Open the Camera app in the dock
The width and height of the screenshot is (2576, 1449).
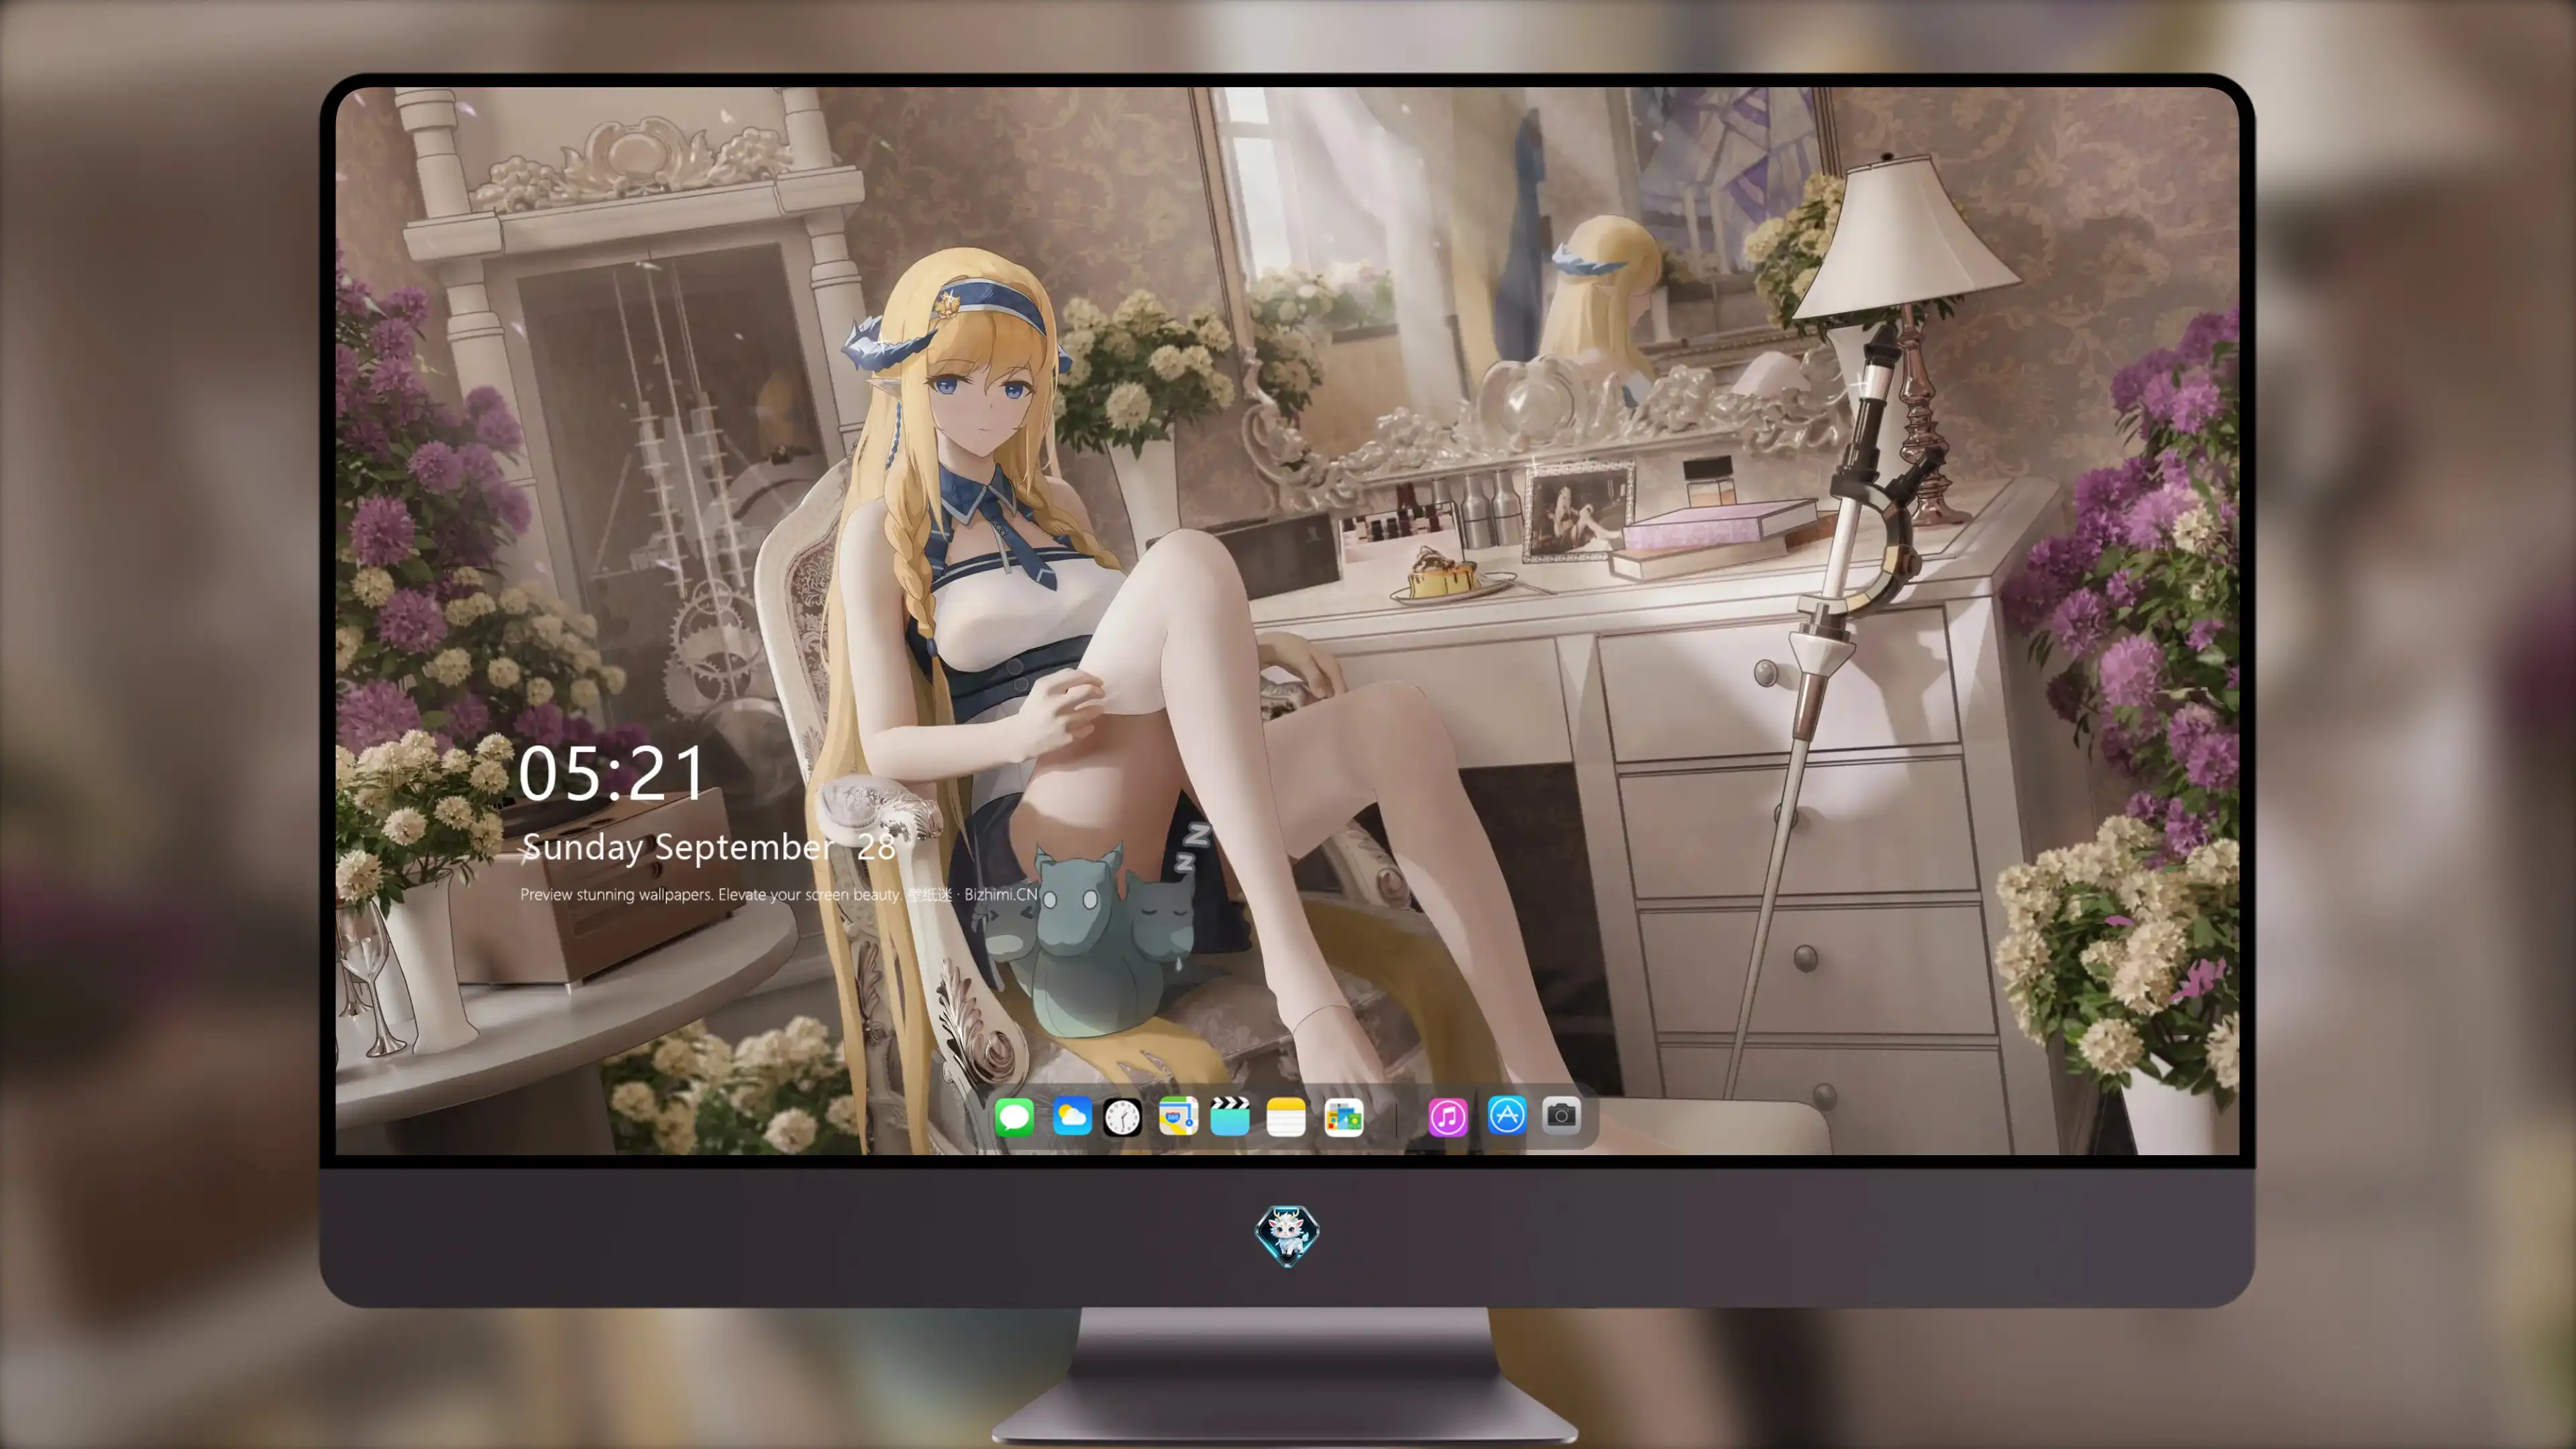(x=1561, y=1115)
